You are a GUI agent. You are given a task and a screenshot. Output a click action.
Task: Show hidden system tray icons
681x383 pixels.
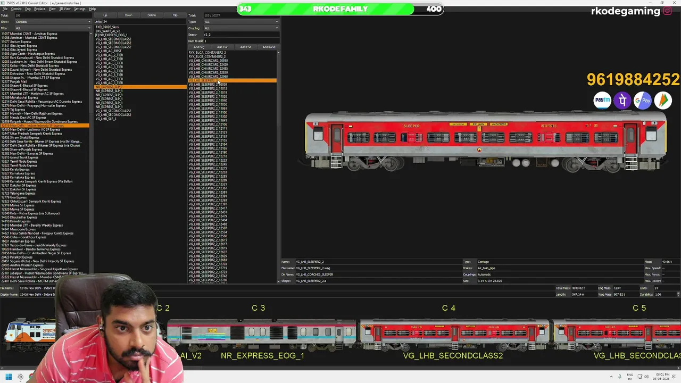[x=612, y=377]
